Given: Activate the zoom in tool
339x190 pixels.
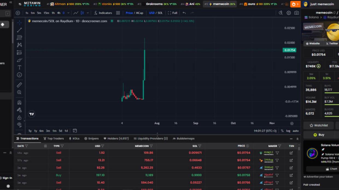Looking at the screenshot, I should tap(19, 92).
